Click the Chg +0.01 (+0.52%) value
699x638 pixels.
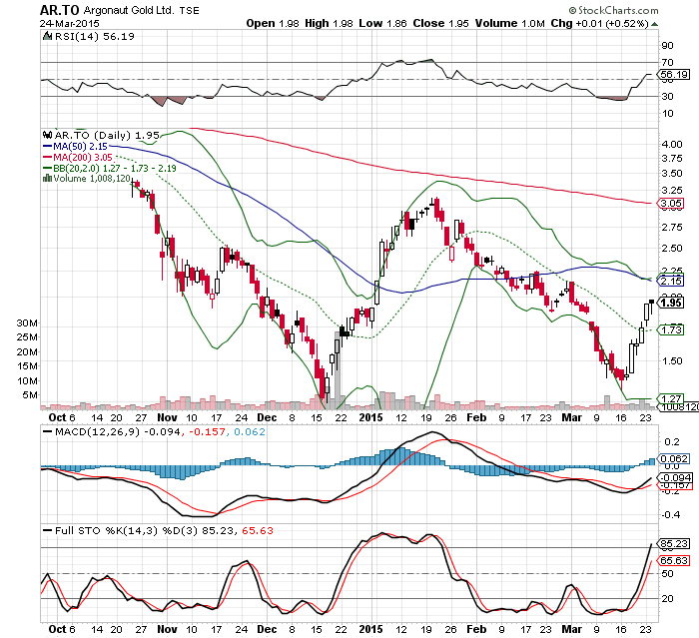pos(599,24)
